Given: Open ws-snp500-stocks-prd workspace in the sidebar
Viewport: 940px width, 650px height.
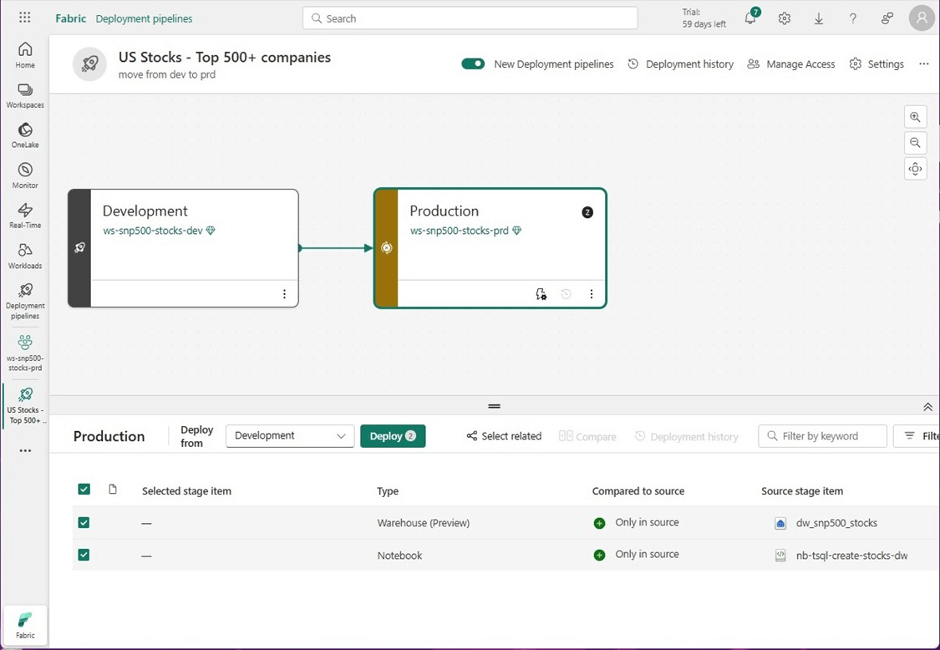Looking at the screenshot, I should [25, 353].
